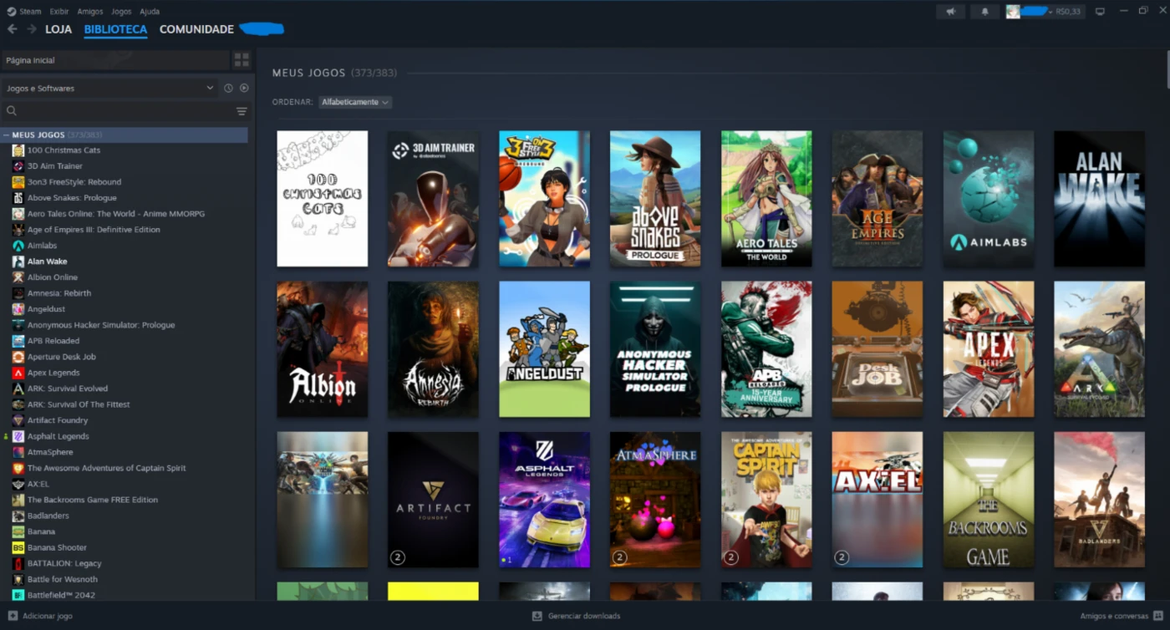Select 3D Aim Trainer list icon
The height and width of the screenshot is (630, 1170).
[18, 166]
